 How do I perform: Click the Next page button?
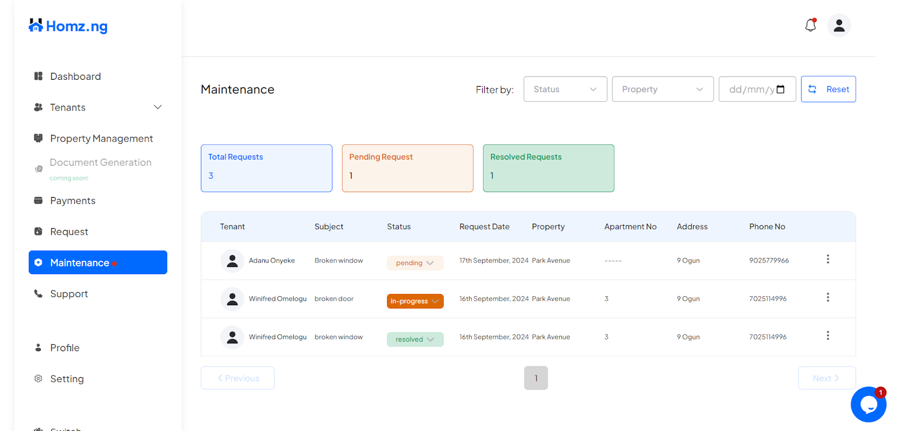click(x=827, y=378)
